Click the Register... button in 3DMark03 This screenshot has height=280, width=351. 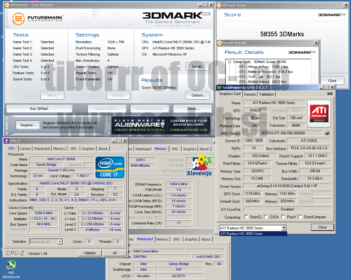[x=28, y=125]
